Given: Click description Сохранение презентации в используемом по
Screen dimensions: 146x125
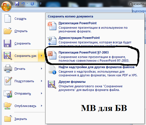Looking at the screenshot, I should (93, 28).
